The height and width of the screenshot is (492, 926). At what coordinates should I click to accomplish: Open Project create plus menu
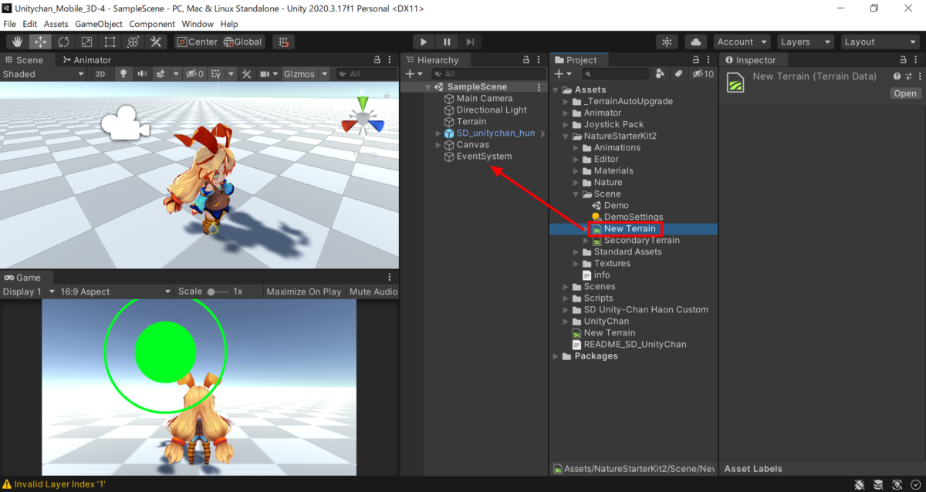563,74
